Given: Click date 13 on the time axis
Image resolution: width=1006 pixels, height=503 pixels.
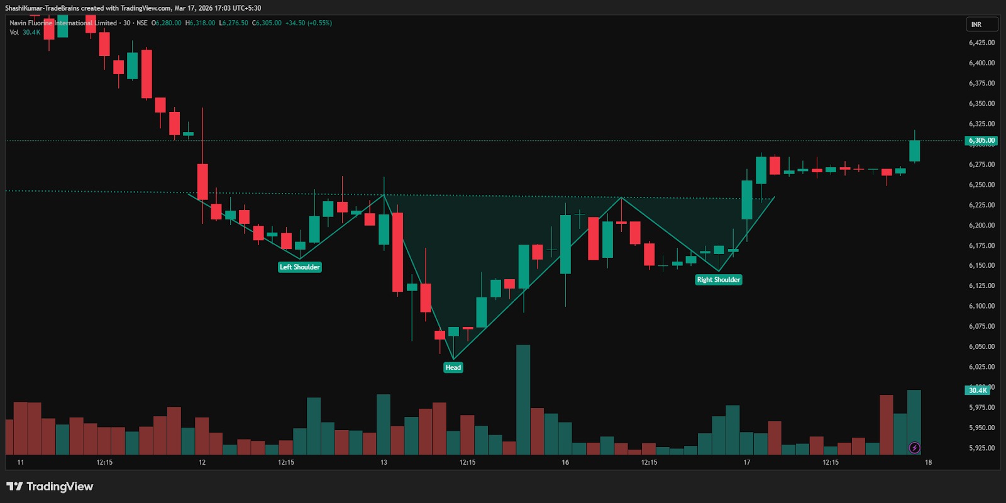Looking at the screenshot, I should (x=384, y=462).
